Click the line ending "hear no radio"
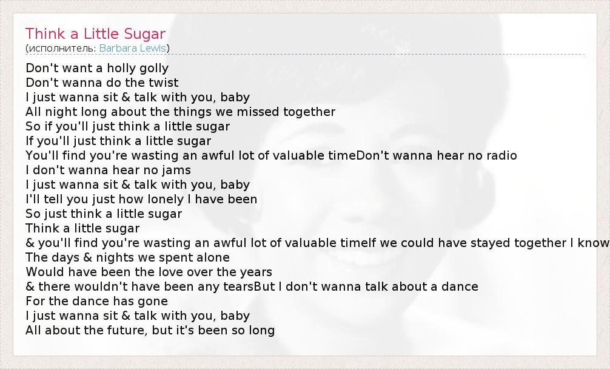 pyautogui.click(x=271, y=155)
